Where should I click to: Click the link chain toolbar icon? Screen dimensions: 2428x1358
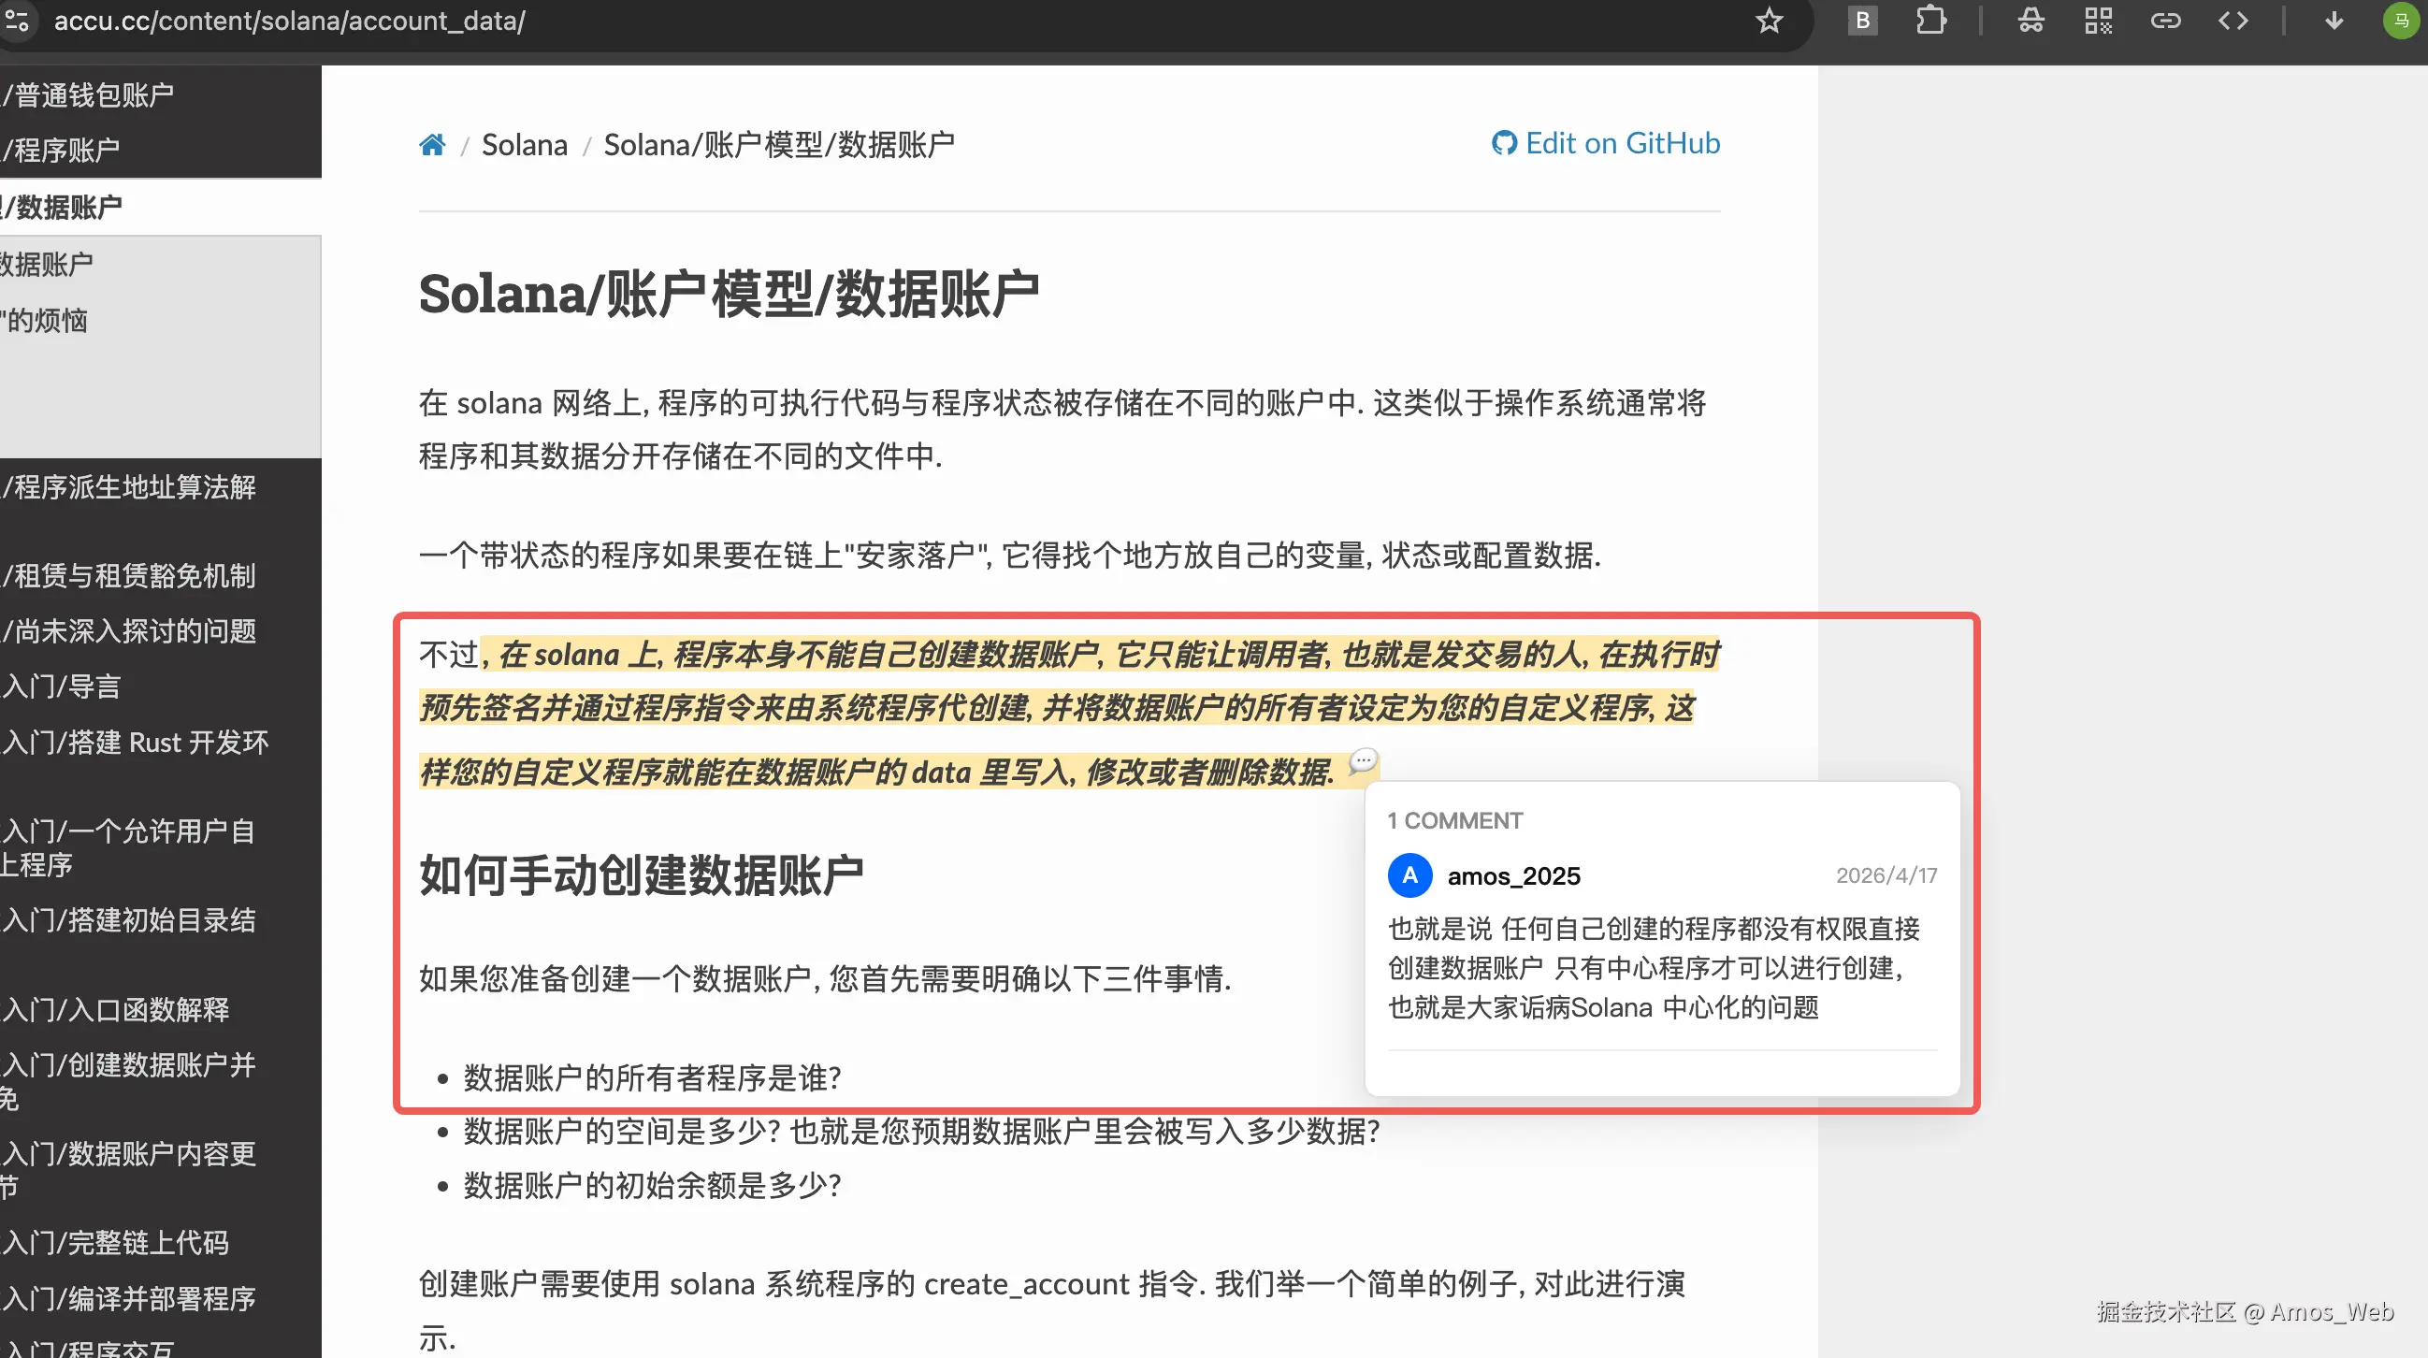click(x=2165, y=21)
